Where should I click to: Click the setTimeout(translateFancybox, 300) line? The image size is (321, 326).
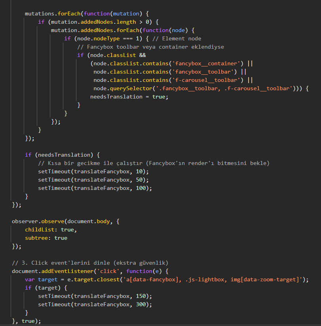click(95, 305)
